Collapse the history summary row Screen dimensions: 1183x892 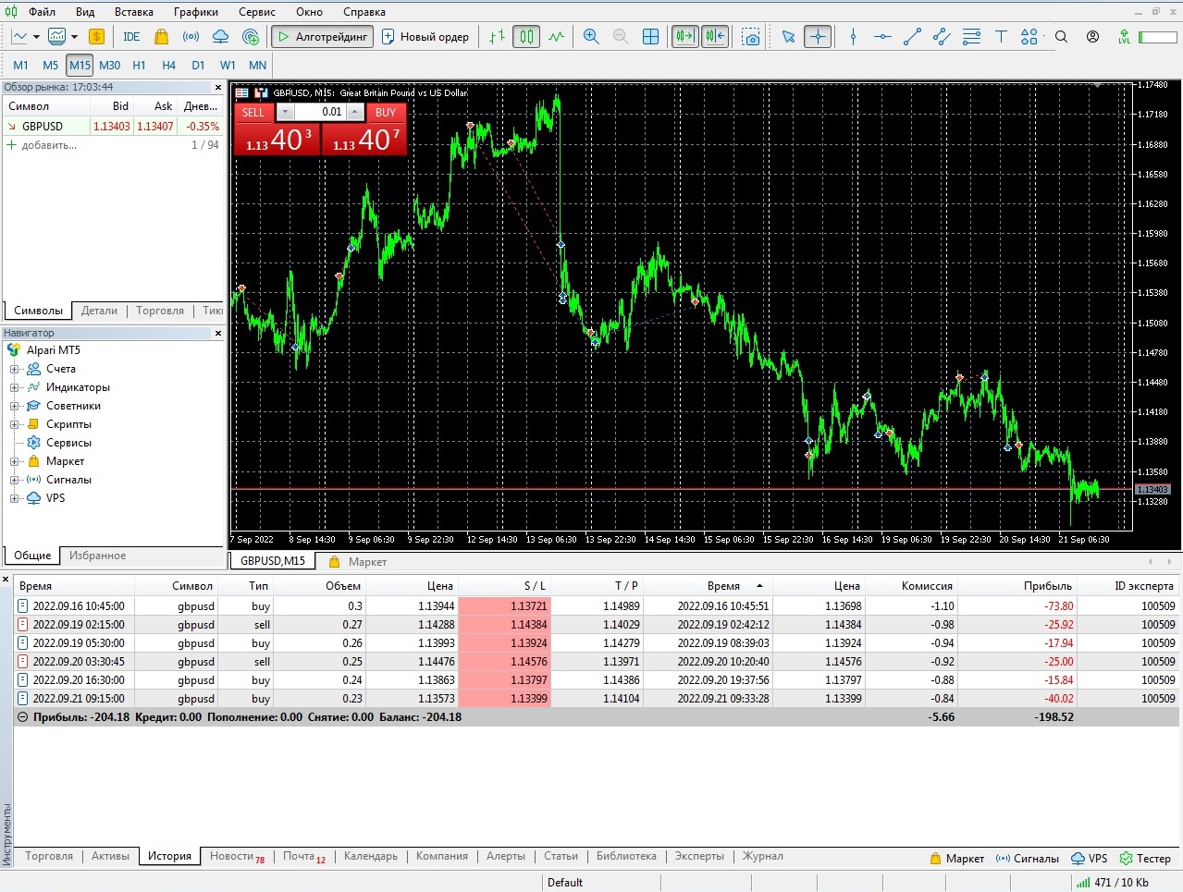point(23,717)
